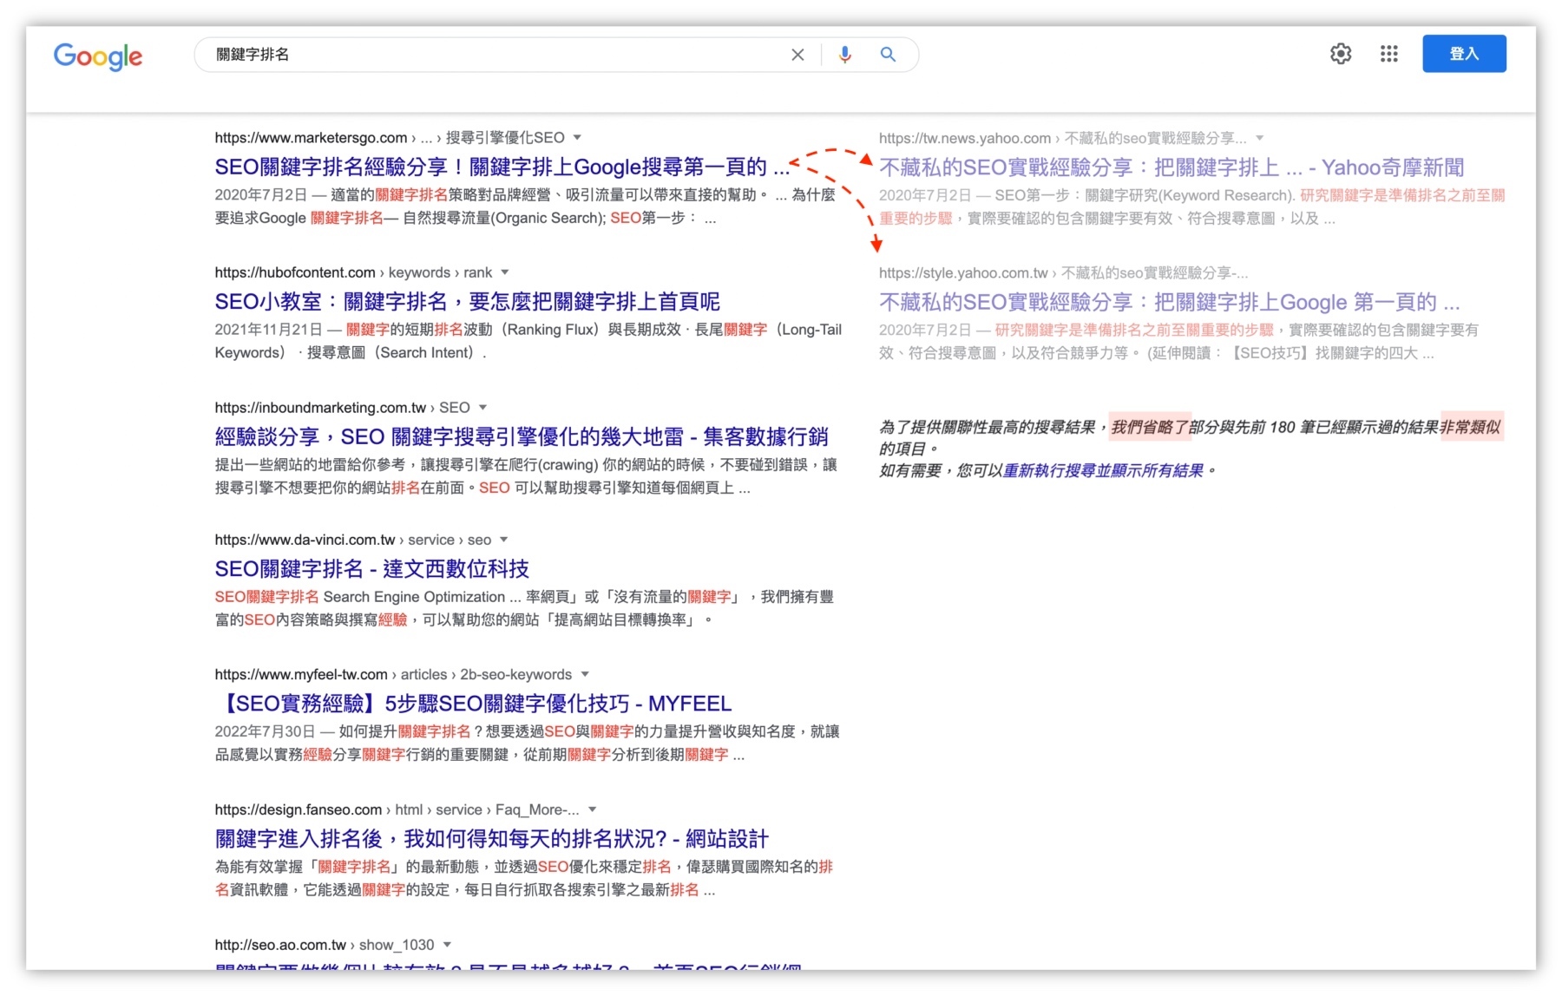1562x996 pixels.
Task: Click the Google logo
Action: (x=98, y=56)
